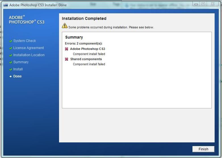Click the Adobe Photoshop CS3 error entry
This screenshot has height=158, width=222.
[87, 49]
